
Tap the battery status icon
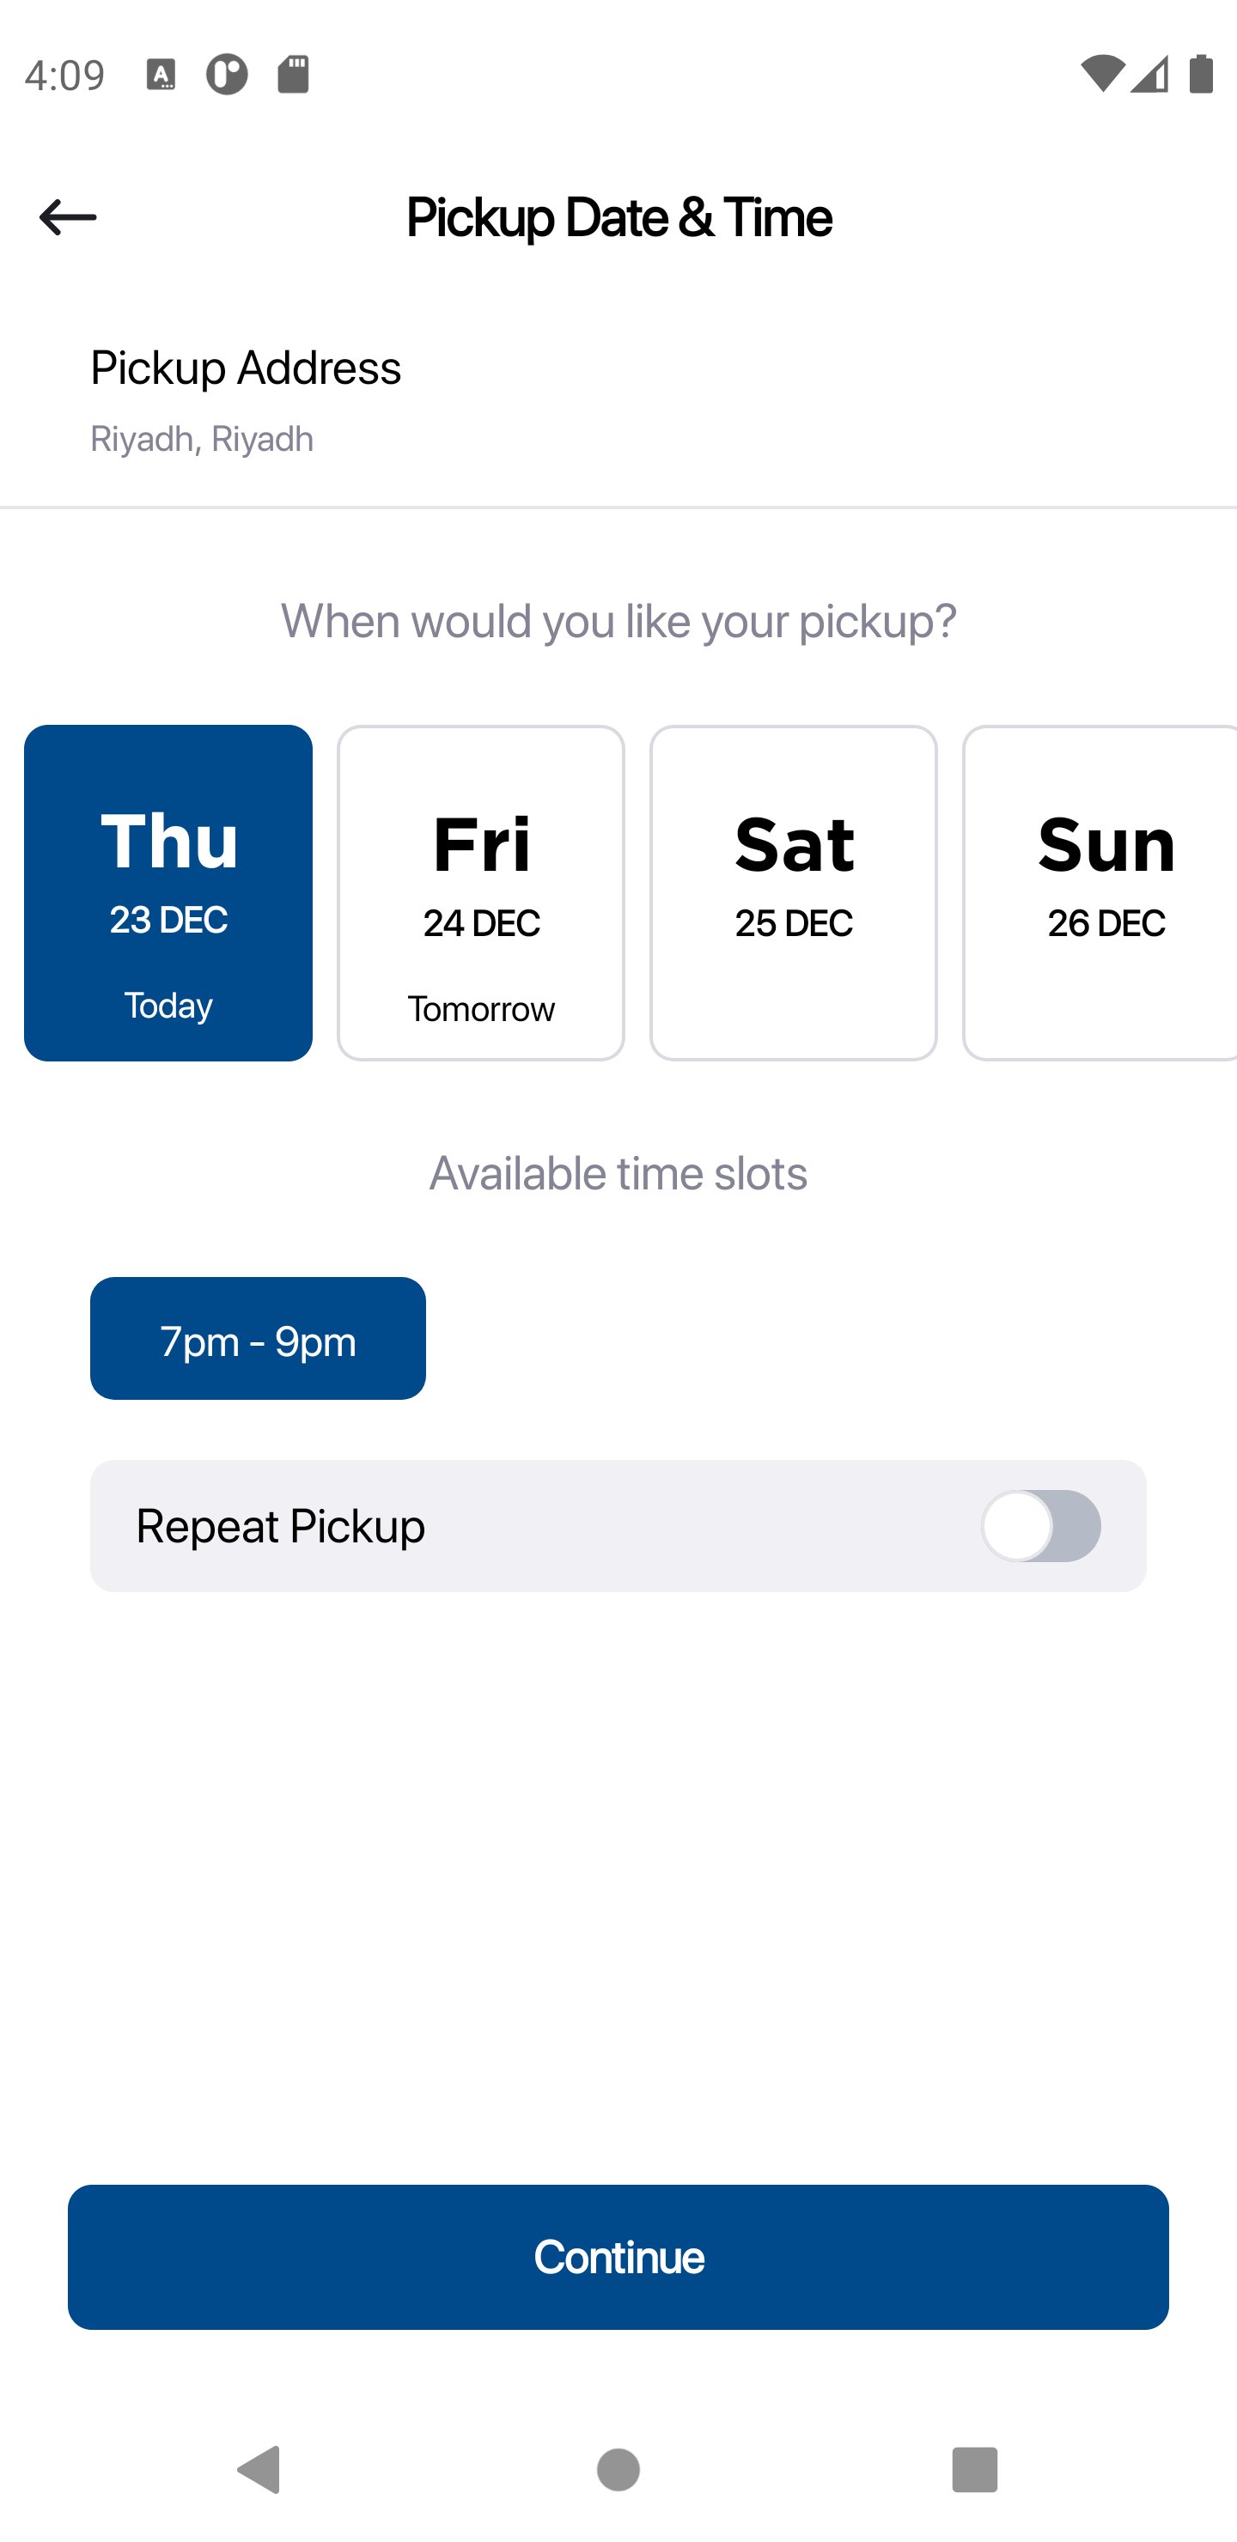point(1200,74)
